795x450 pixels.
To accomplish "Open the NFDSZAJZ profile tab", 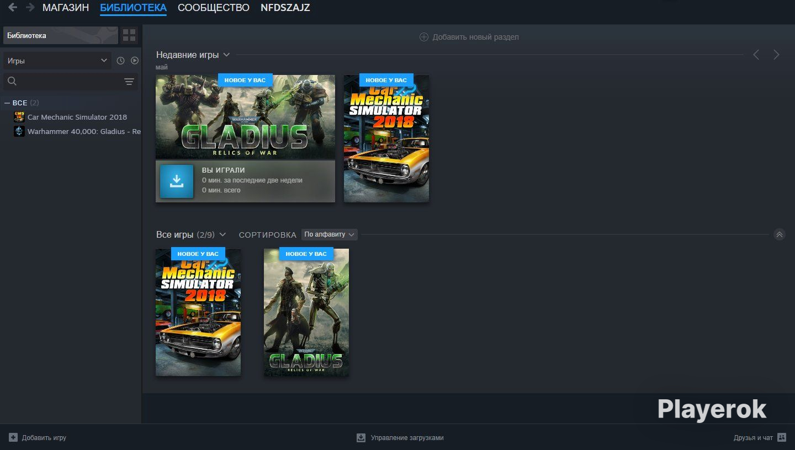I will (285, 8).
